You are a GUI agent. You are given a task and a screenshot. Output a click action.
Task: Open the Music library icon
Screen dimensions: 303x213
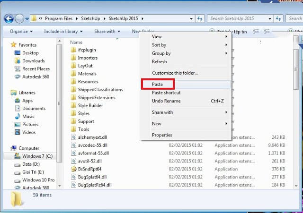coord(18,116)
